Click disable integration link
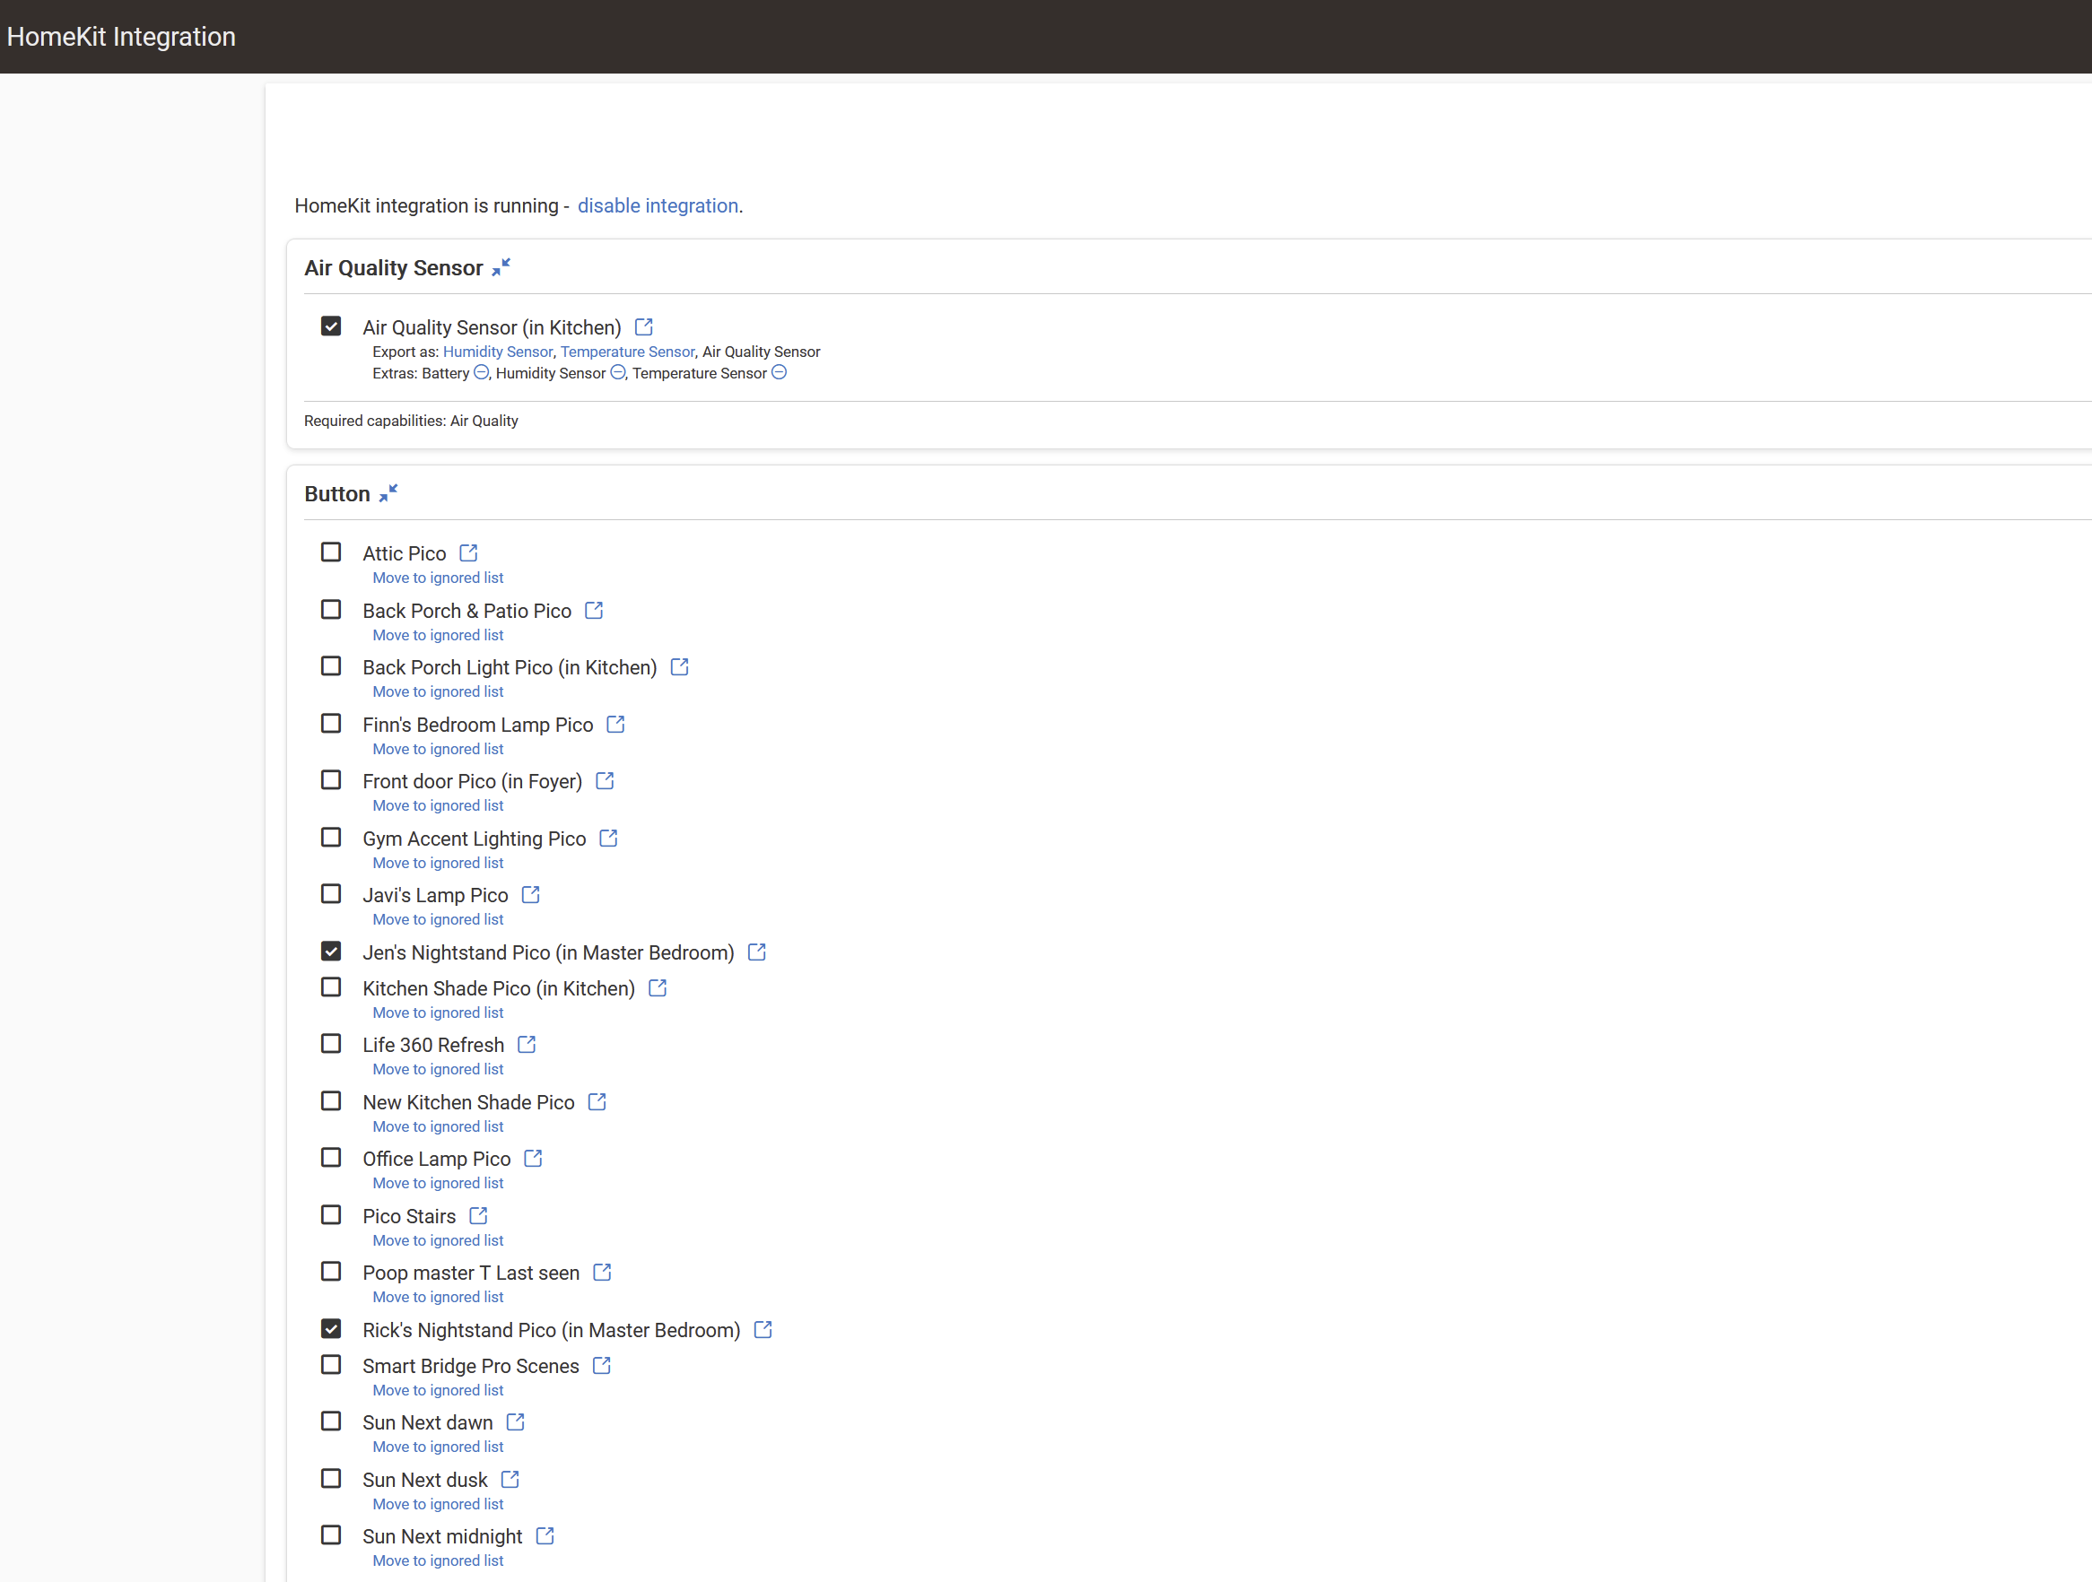Viewport: 2092px width, 1582px height. (x=658, y=206)
